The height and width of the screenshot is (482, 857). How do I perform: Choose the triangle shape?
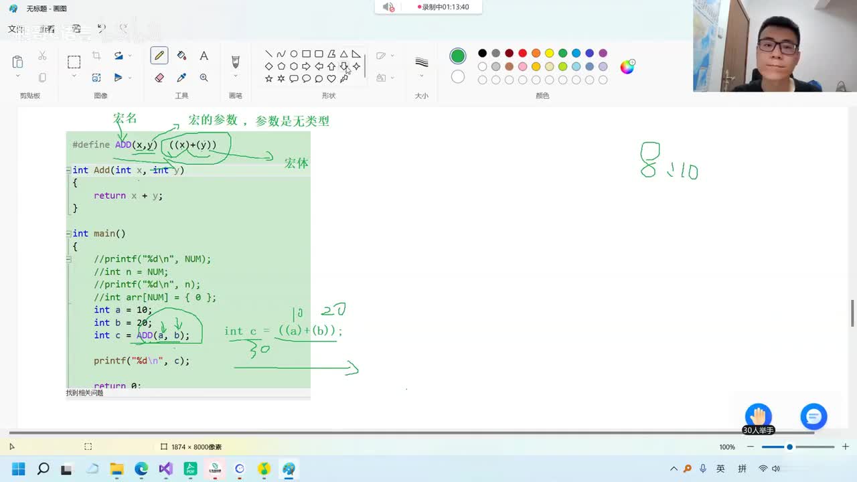tap(343, 54)
